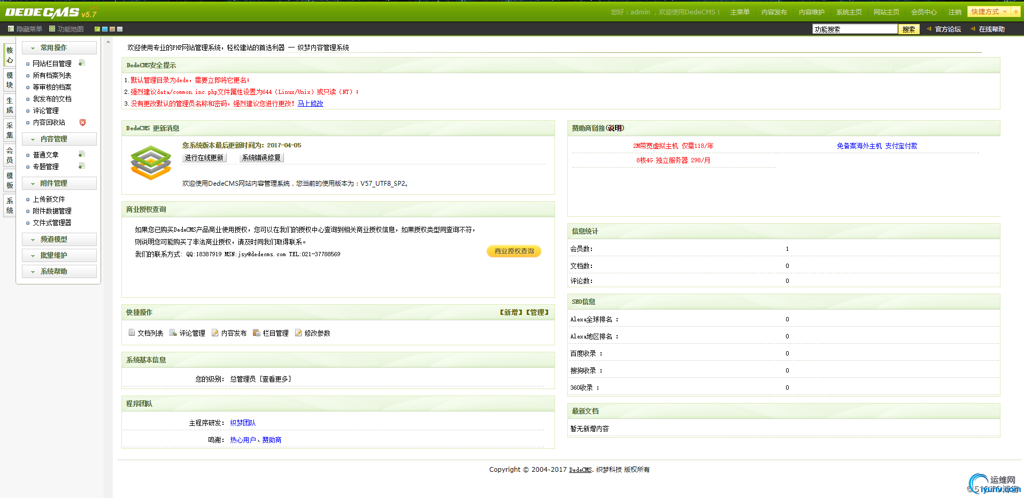The height and width of the screenshot is (498, 1024).
Task: Click the DedeCMS v5.7 logo
Action: coord(51,12)
